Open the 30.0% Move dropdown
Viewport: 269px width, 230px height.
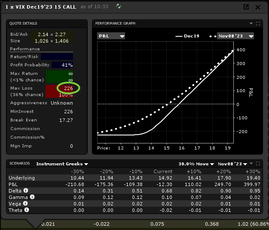(x=196, y=164)
